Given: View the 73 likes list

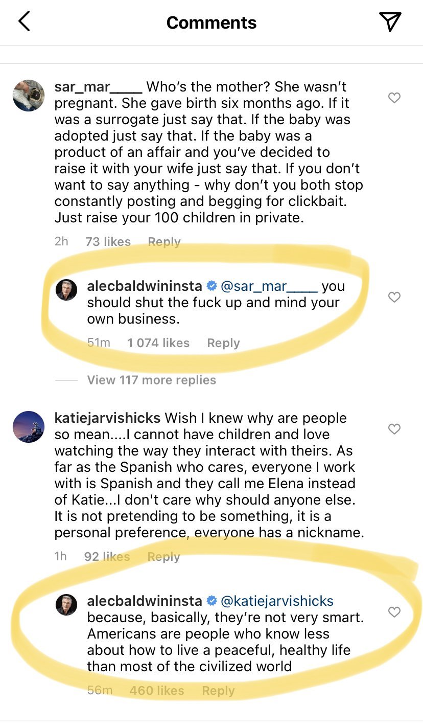Looking at the screenshot, I should click(x=108, y=241).
